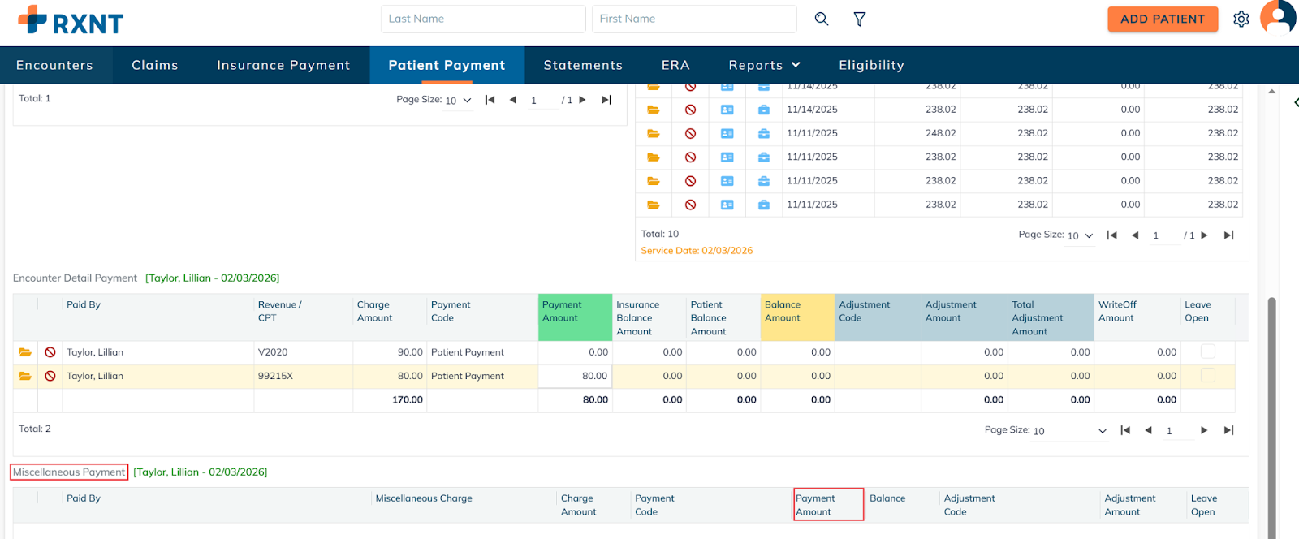Check Leave Open for the V2020 row

pyautogui.click(x=1208, y=351)
